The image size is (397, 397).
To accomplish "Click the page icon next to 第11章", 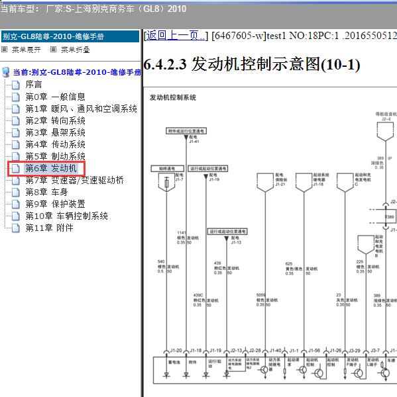I will [x=16, y=228].
